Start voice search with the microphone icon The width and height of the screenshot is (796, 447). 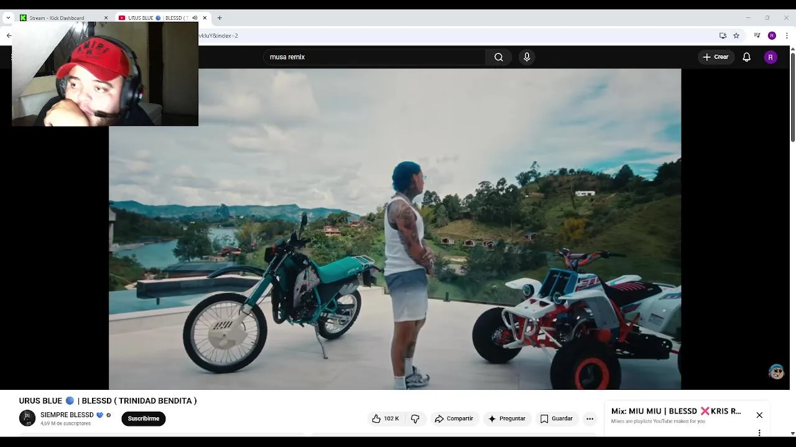pyautogui.click(x=527, y=57)
